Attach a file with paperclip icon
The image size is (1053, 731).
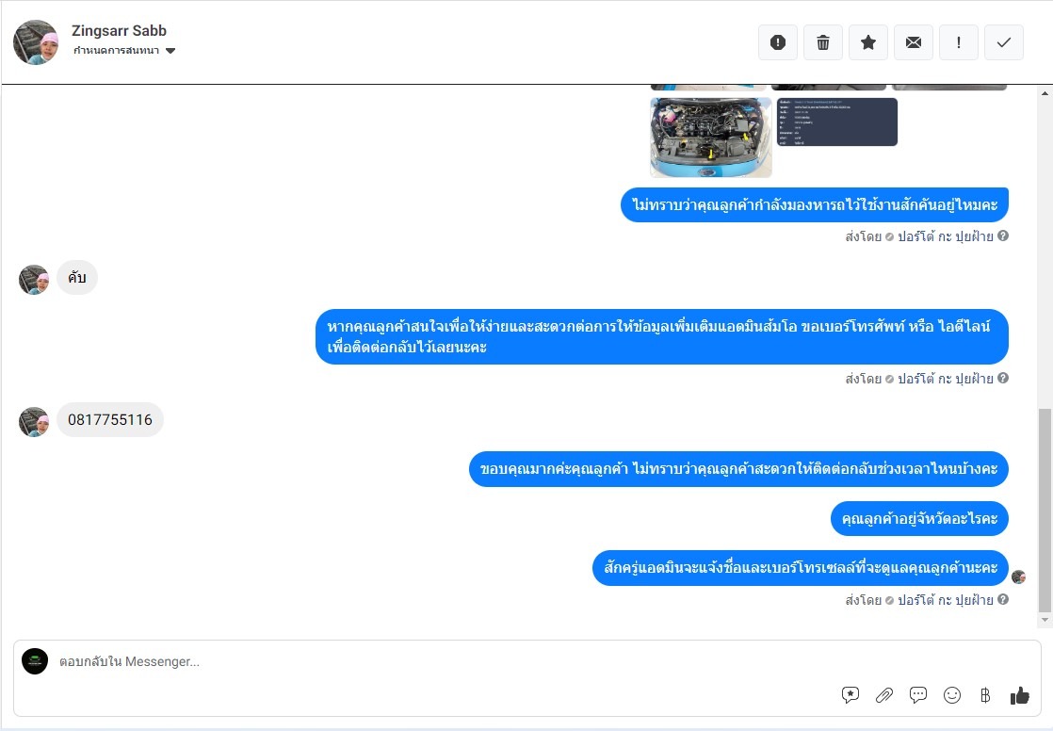tap(884, 695)
